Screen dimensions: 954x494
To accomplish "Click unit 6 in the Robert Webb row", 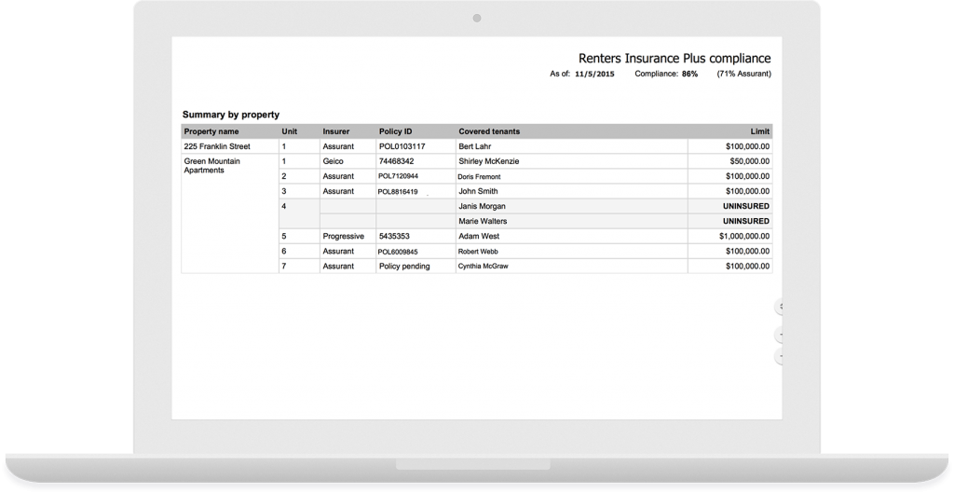I will click(x=284, y=252).
